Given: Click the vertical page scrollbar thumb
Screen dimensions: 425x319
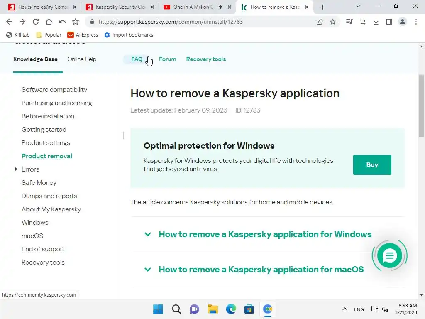Looking at the screenshot, I should [x=421, y=106].
